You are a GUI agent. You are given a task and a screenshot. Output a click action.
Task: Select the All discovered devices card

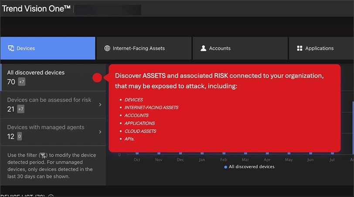click(x=53, y=77)
